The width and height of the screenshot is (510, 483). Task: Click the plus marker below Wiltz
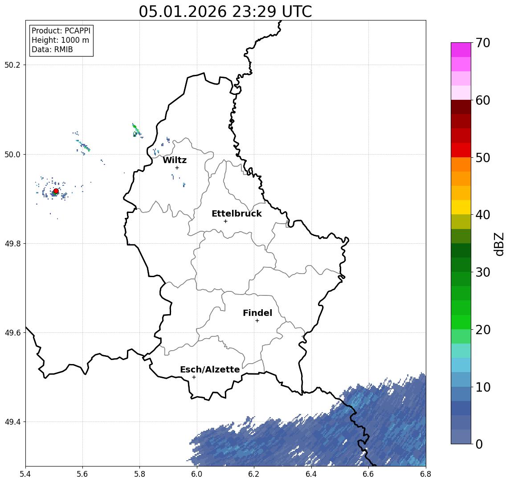[x=177, y=168]
